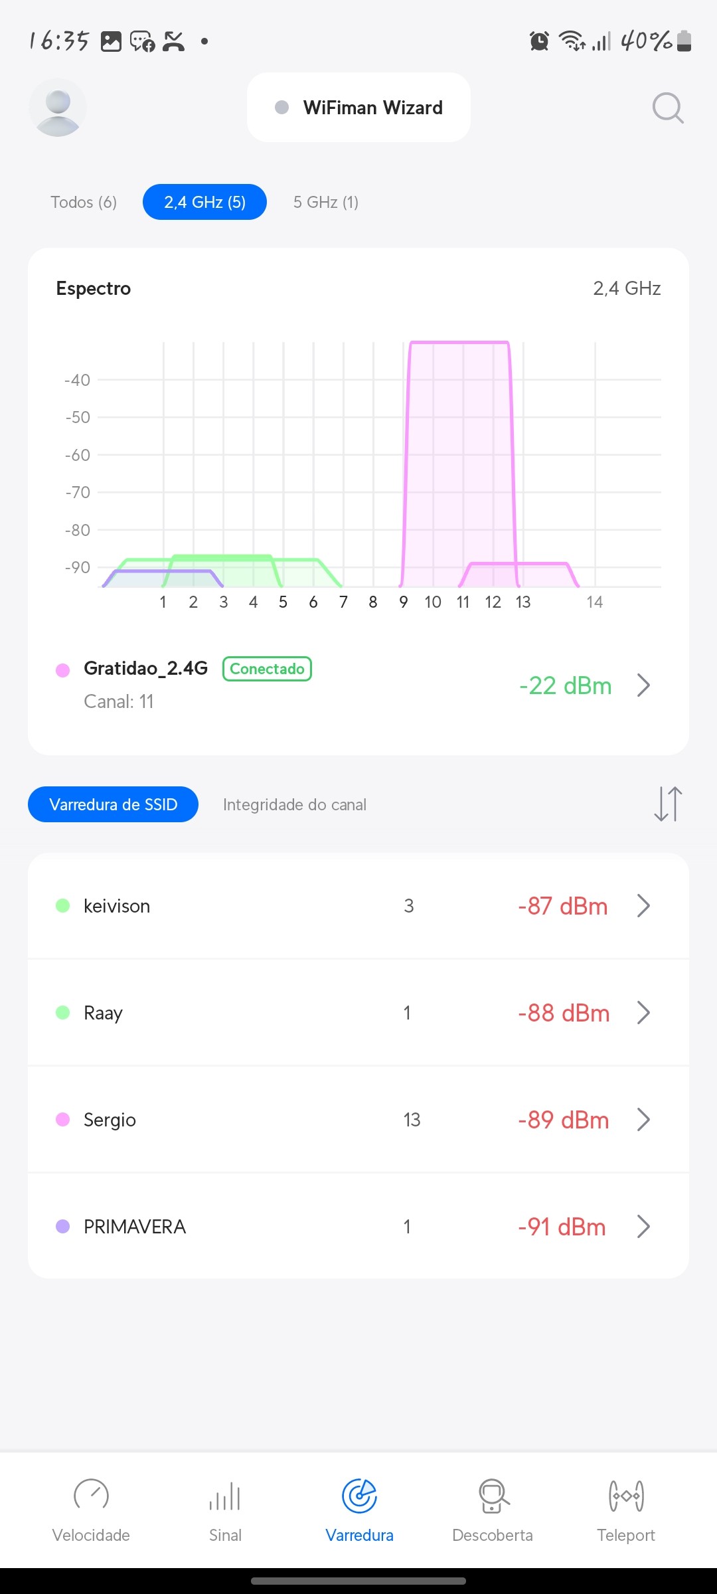Select the 2,4 GHz (5) filter
The image size is (717, 1594).
[204, 202]
